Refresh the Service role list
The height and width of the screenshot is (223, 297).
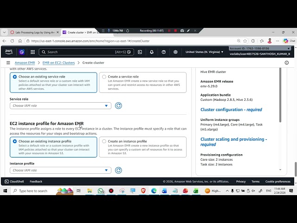click(118, 105)
